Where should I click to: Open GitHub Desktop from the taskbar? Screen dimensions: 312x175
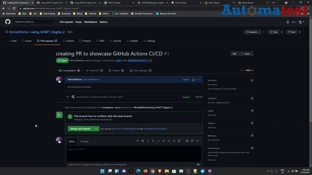pyautogui.click(x=210, y=171)
